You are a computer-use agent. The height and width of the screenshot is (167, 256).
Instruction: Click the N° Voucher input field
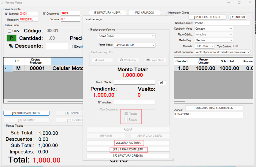(134, 102)
